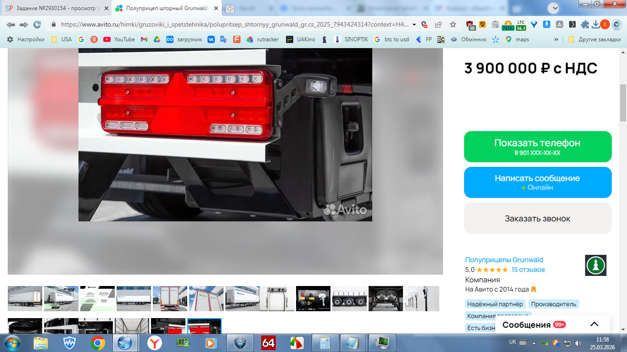Click the view site information lock icon
The width and height of the screenshot is (627, 352).
(53, 25)
